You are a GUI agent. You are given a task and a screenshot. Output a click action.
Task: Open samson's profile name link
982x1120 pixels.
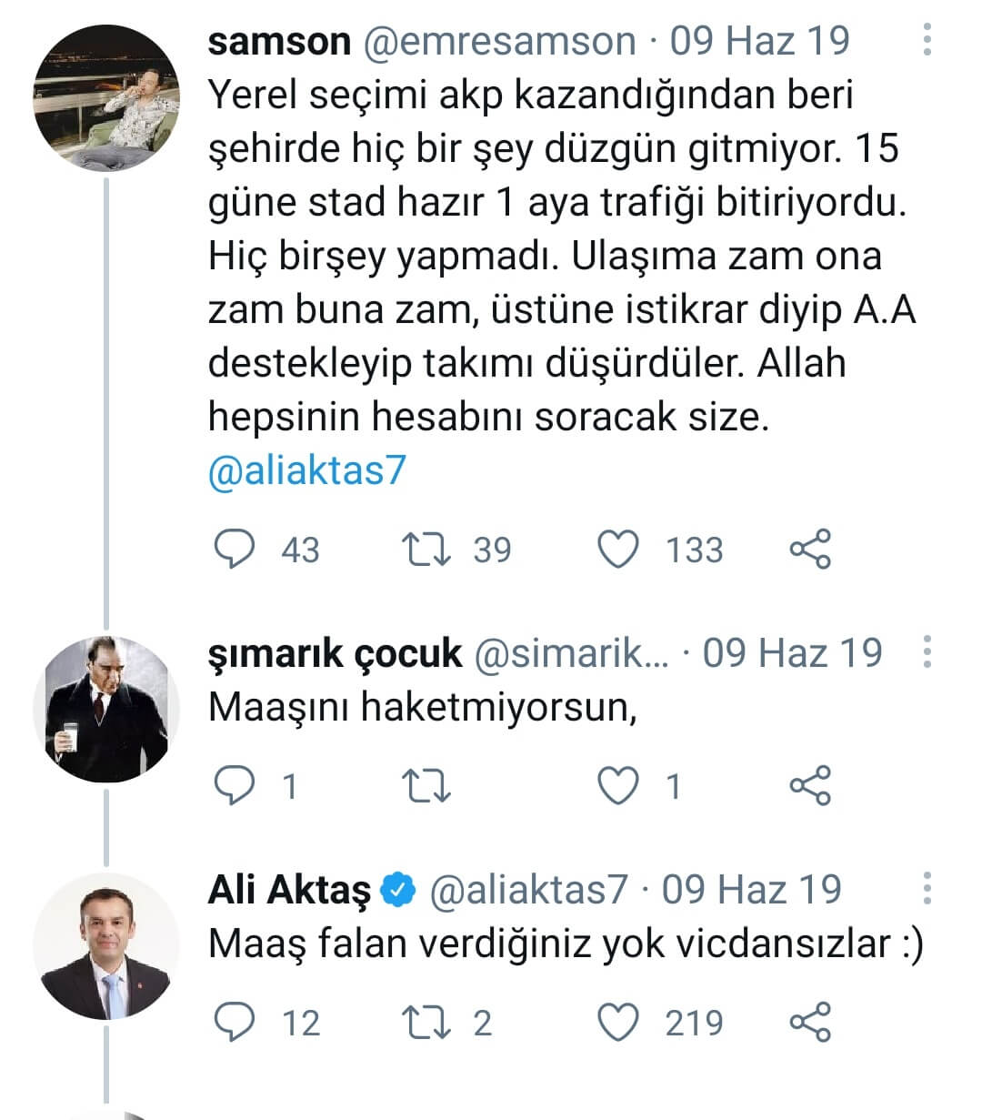pyautogui.click(x=279, y=42)
